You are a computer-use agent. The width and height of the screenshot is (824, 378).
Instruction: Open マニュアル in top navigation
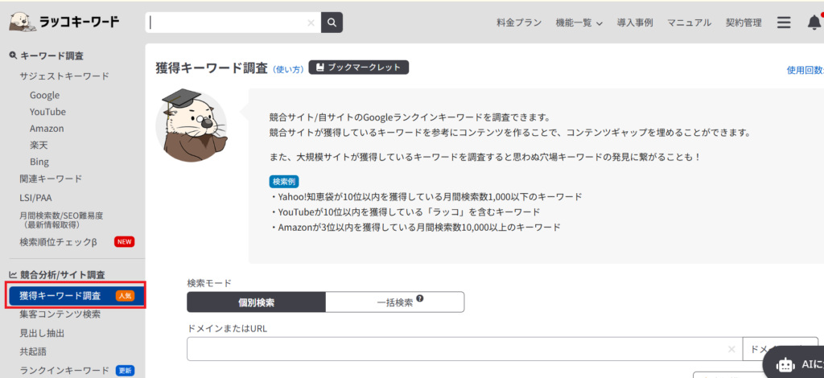[689, 23]
